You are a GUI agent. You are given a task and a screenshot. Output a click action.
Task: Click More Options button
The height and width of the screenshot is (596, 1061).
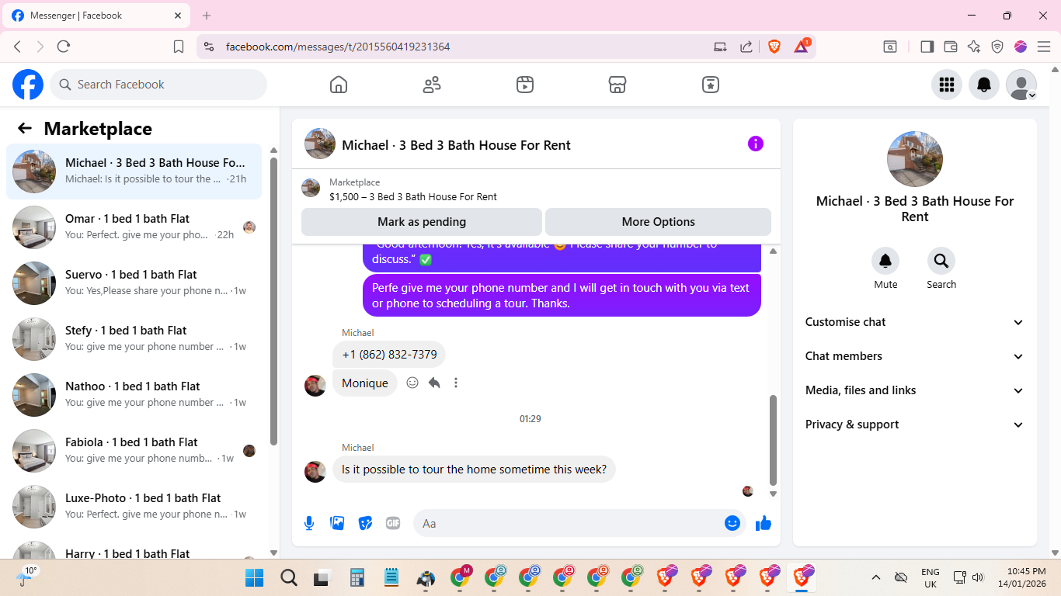click(x=659, y=222)
